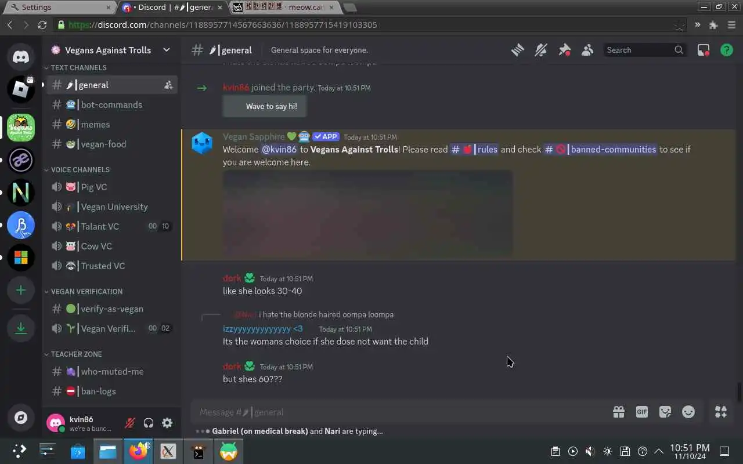The image size is (743, 464).
Task: Select Vegans Against Trolls server icon
Action: coord(21,128)
